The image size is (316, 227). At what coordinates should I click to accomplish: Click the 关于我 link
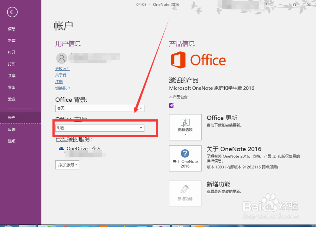(61, 75)
